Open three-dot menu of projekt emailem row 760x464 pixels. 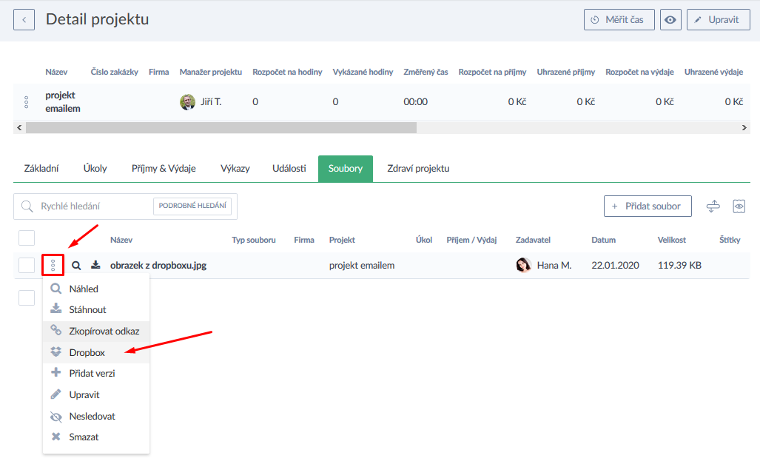pos(27,102)
